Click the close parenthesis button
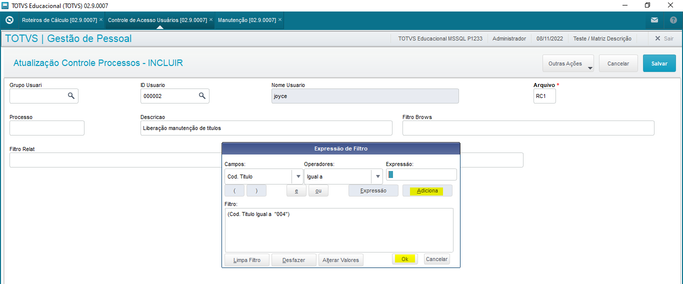This screenshot has width=683, height=284. coord(256,190)
